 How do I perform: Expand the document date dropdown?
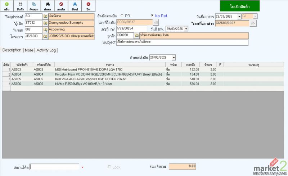[239, 17]
